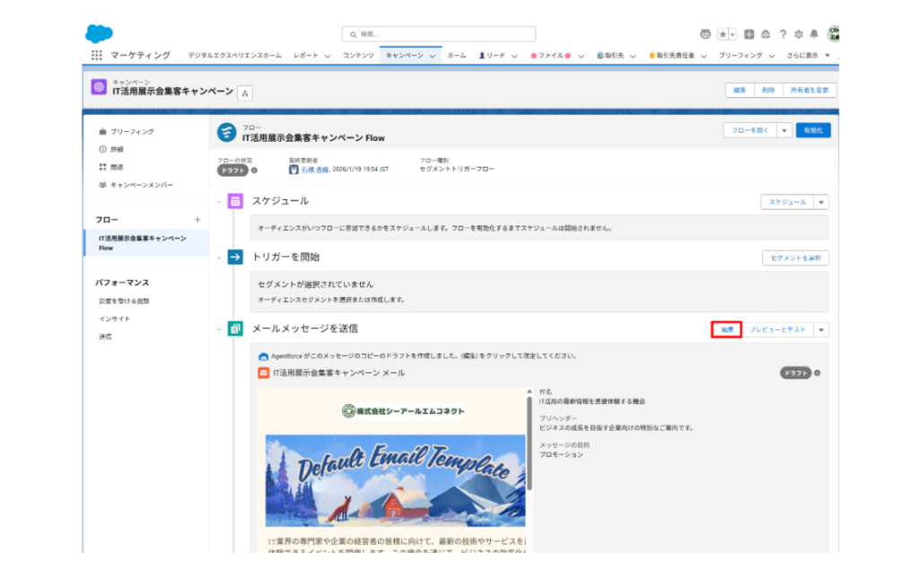The image size is (919, 578).
Task: Open the notifications bell
Action: [814, 34]
